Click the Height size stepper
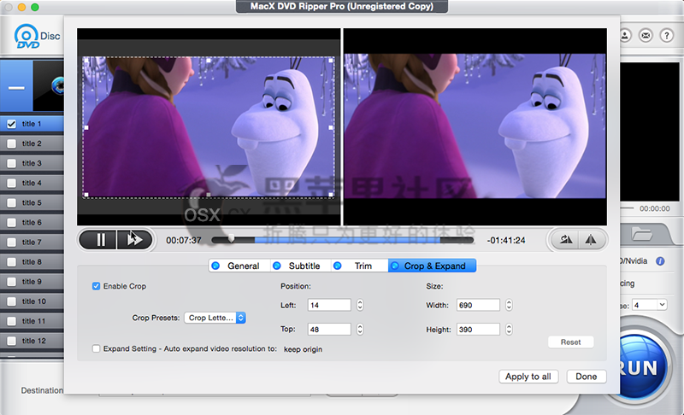 (x=509, y=330)
